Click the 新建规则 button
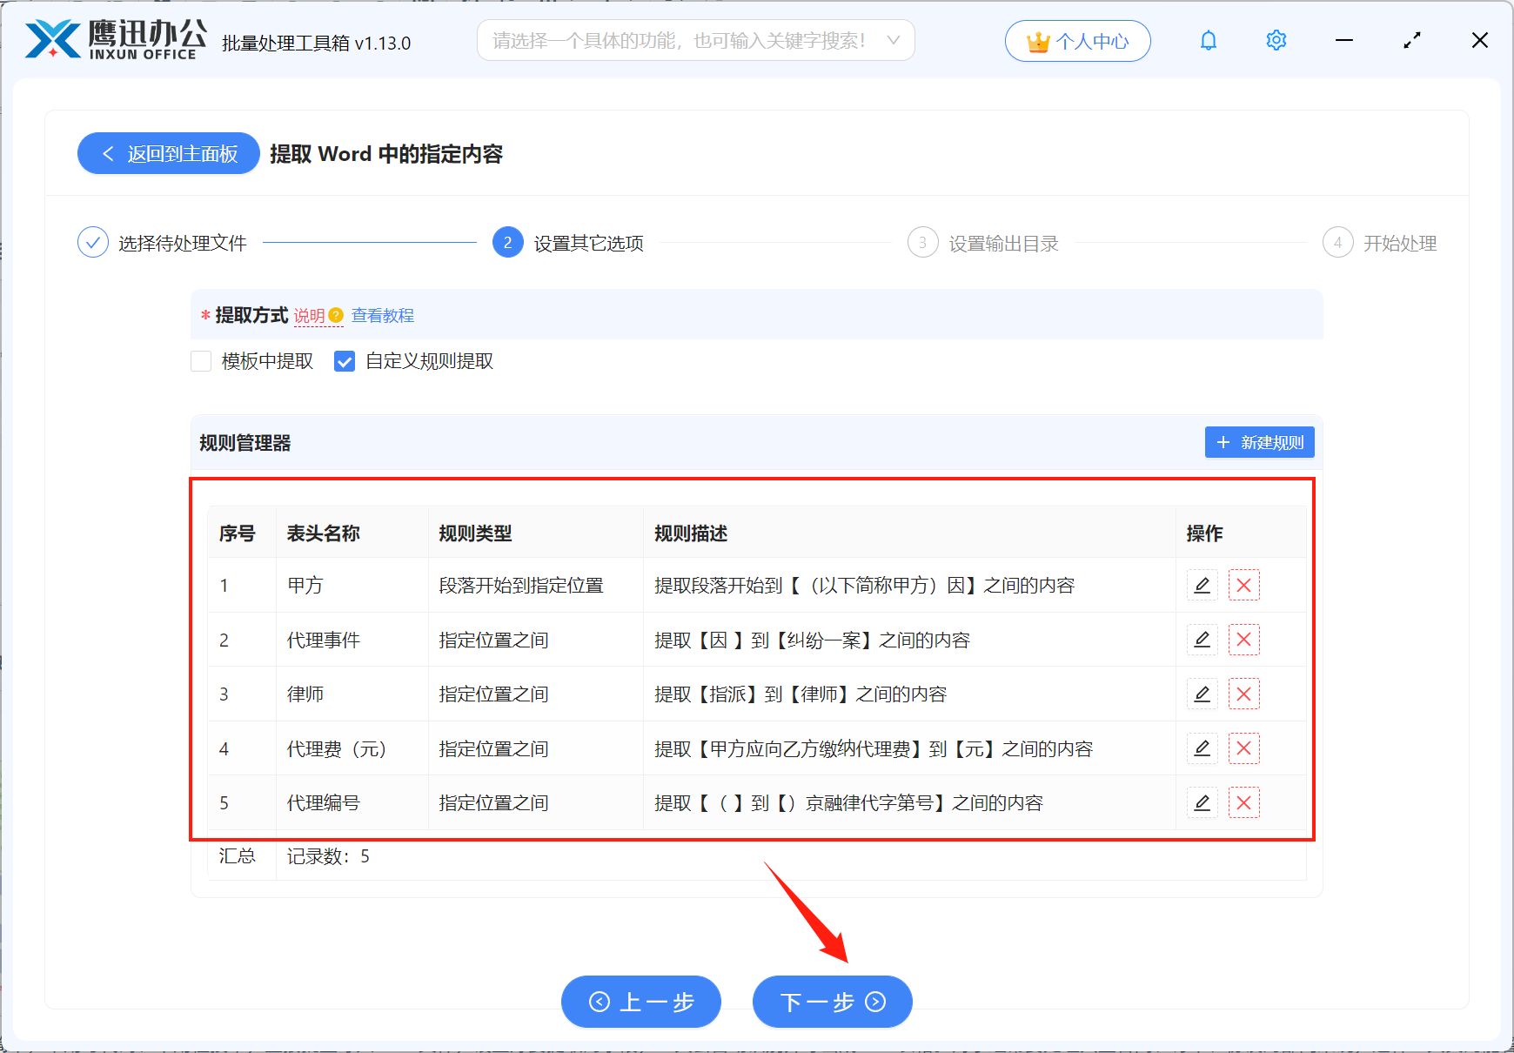This screenshot has width=1514, height=1053. [x=1259, y=442]
